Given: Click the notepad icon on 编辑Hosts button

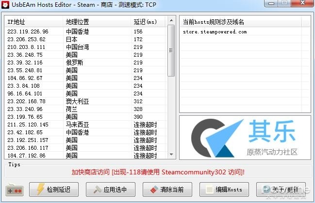Looking at the screenshot, I should [210, 189].
